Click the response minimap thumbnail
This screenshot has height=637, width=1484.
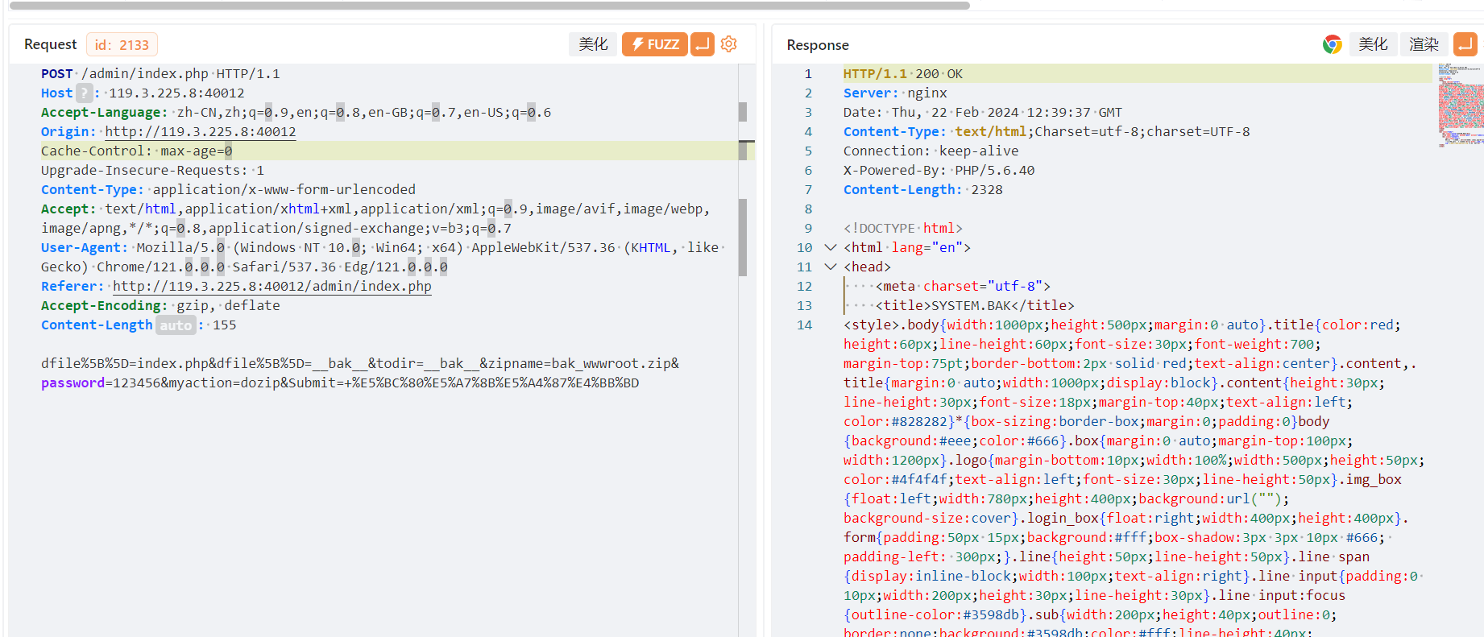[1461, 105]
